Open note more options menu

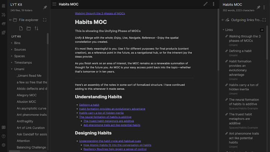pyautogui.click(x=214, y=4)
